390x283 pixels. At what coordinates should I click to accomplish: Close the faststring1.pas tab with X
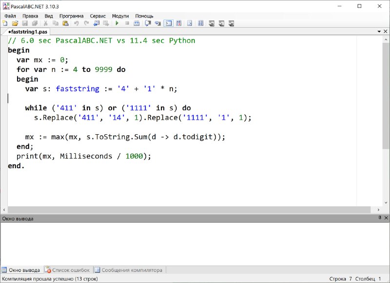pos(386,32)
